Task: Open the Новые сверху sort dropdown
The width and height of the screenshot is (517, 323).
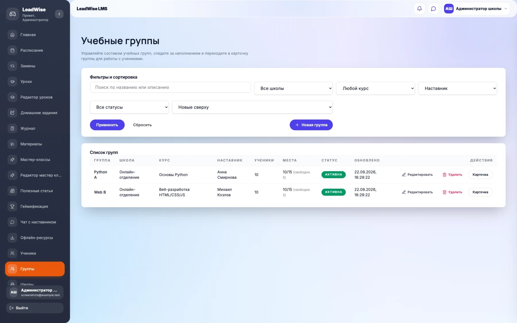Action: coord(252,107)
